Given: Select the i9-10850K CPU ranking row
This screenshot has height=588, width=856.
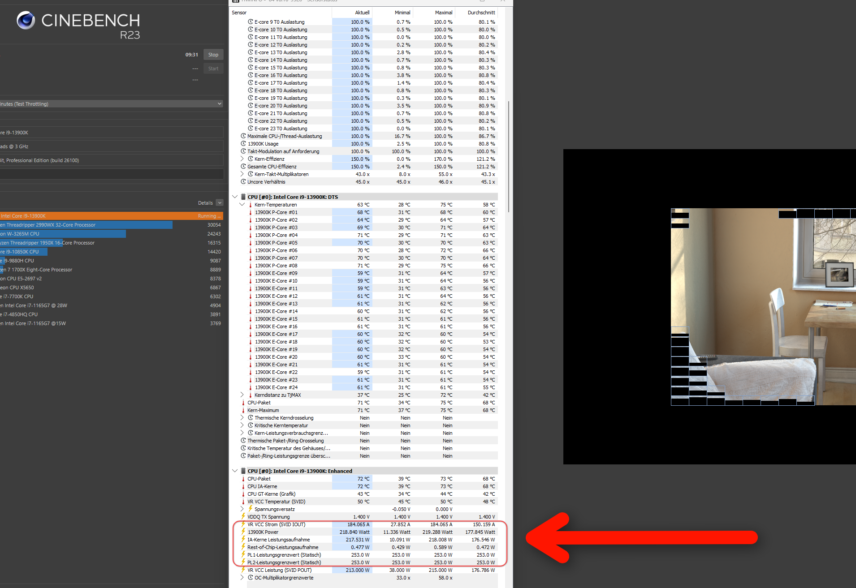Looking at the screenshot, I should tap(112, 252).
